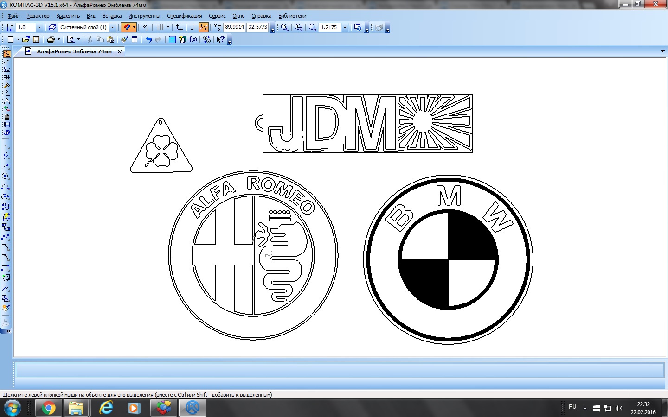This screenshot has height=417, width=668.
Task: Select the АльфаРомео Эмблема 74мм document tab
Action: click(74, 51)
